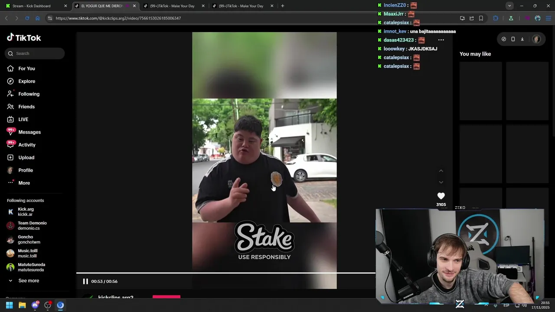The width and height of the screenshot is (555, 312).
Task: Click the video progress bar
Action: tap(225, 273)
